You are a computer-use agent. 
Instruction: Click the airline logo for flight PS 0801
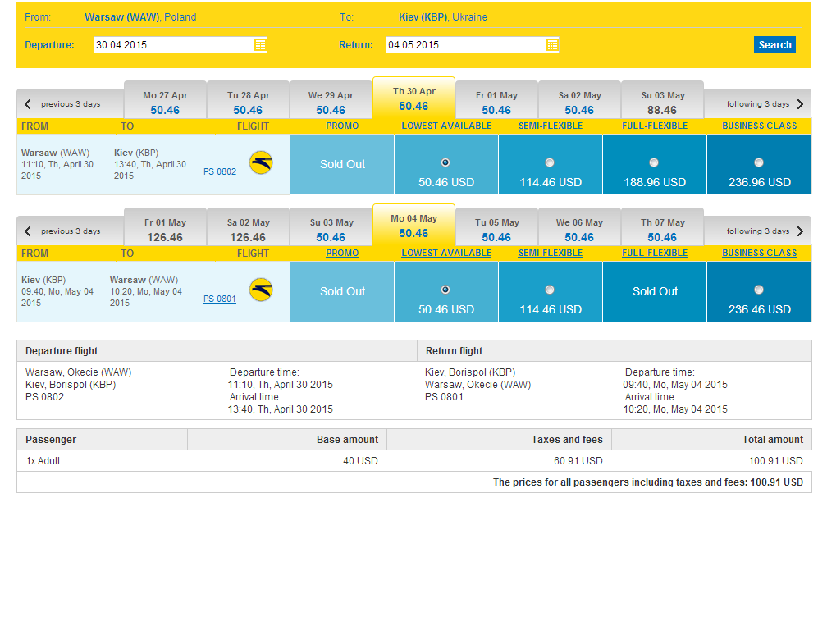[261, 290]
